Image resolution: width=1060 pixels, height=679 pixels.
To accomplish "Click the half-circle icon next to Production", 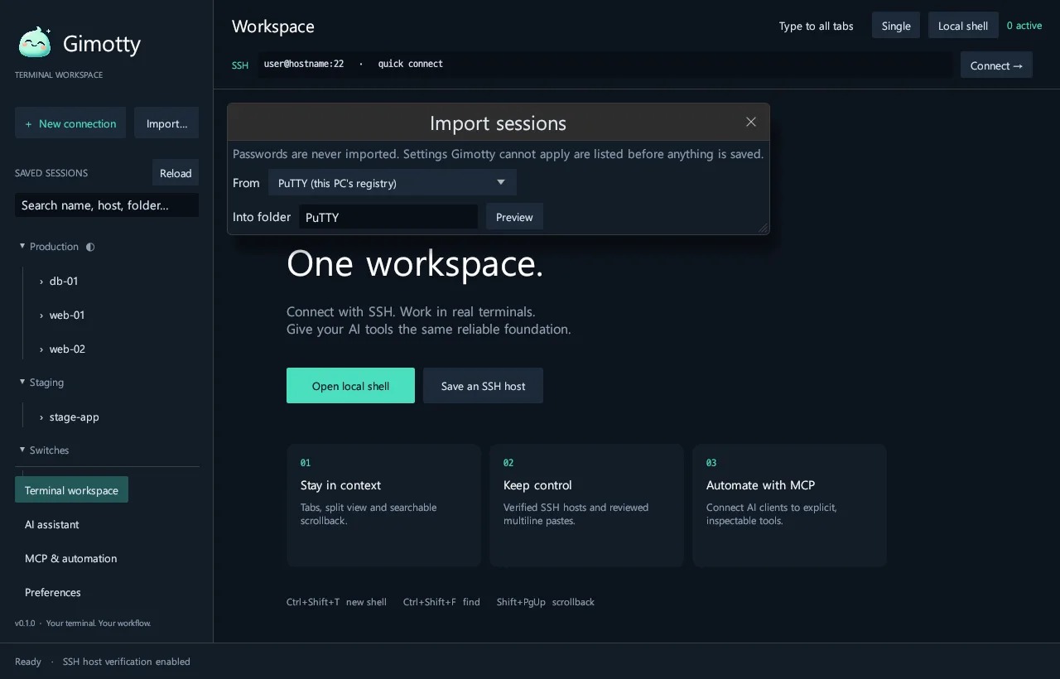I will coord(90,247).
